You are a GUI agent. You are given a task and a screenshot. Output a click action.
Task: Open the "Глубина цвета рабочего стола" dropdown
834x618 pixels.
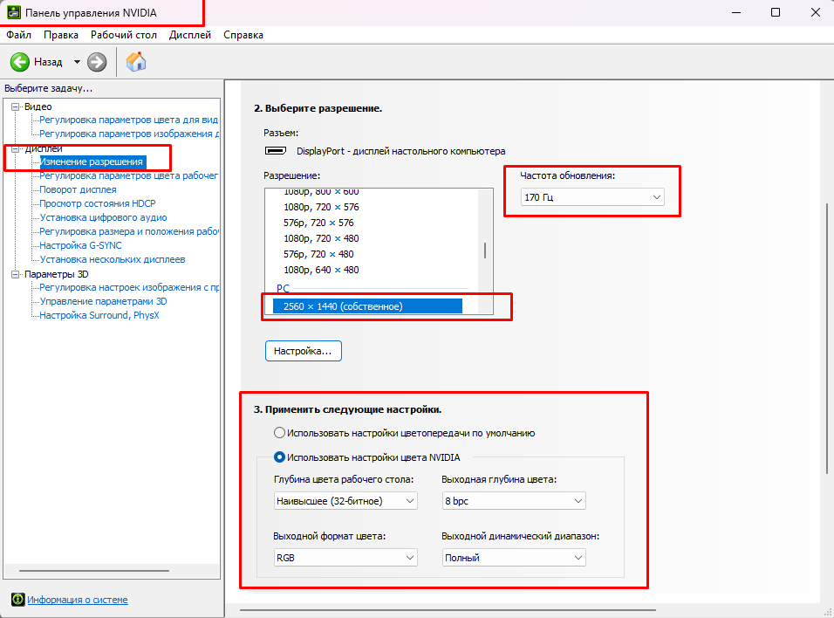345,501
